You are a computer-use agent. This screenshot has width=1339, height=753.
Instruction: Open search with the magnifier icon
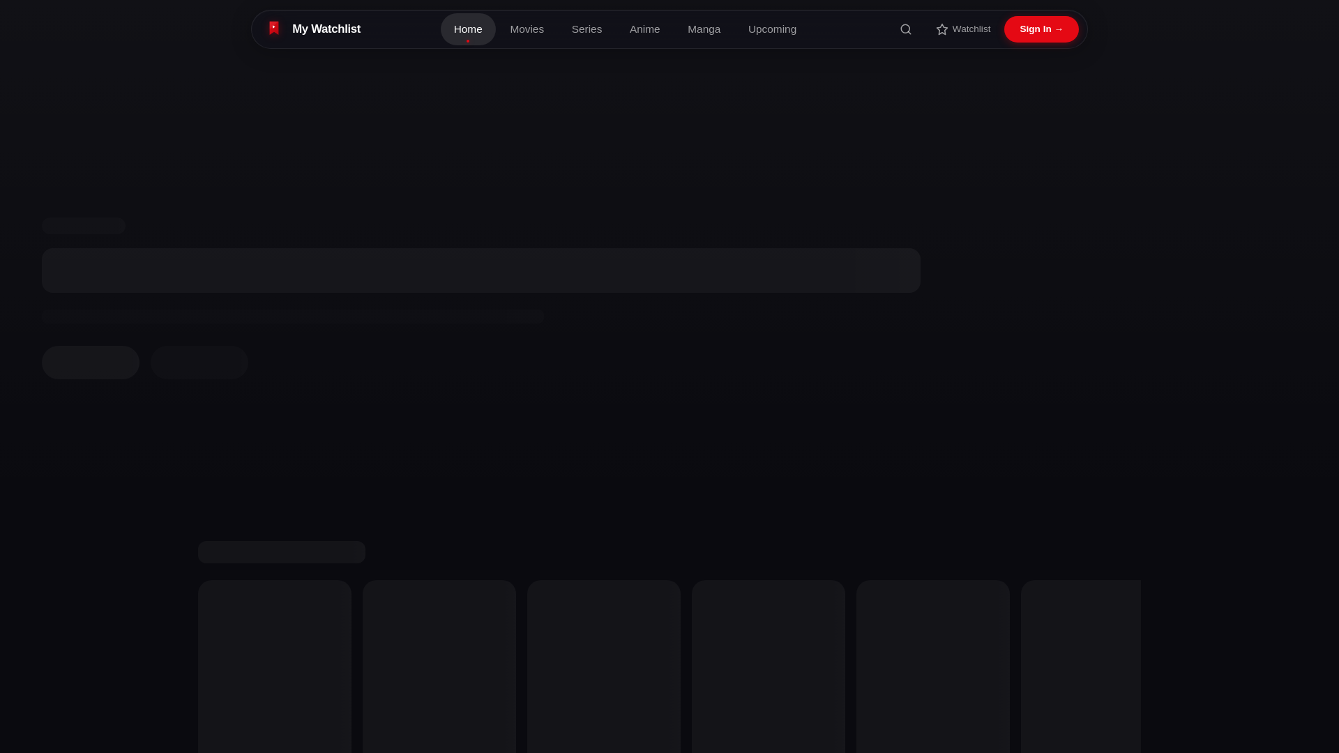[905, 29]
